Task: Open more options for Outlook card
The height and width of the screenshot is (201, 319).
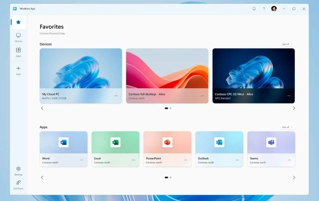Action: pos(238,160)
